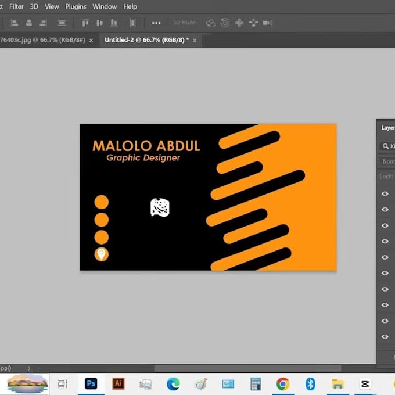395x395 pixels.
Task: Open the Normal blend mode dropdown
Action: pyautogui.click(x=387, y=161)
